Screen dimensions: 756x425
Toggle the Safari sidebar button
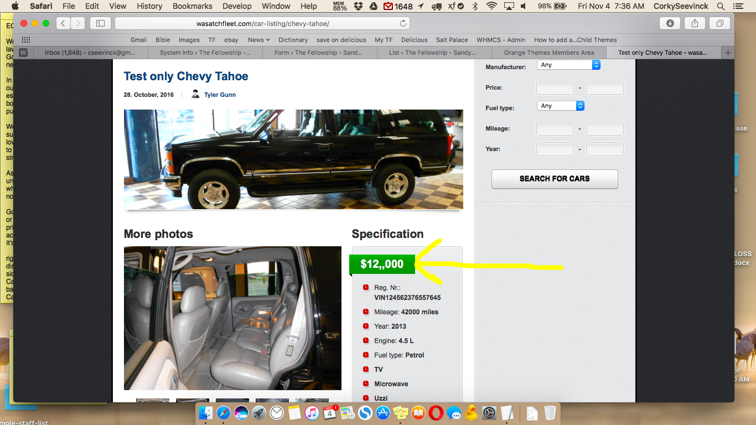100,23
